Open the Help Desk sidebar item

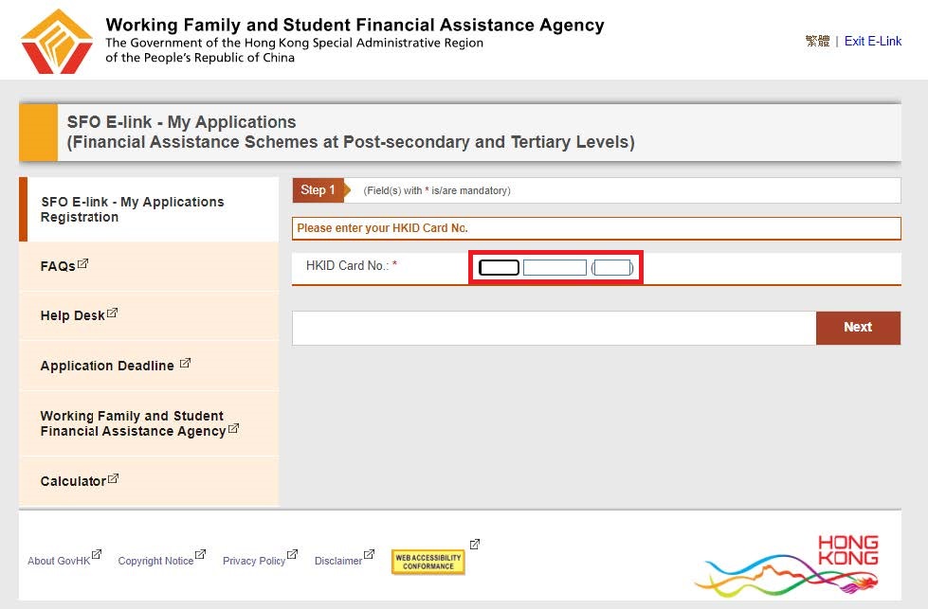coord(72,316)
